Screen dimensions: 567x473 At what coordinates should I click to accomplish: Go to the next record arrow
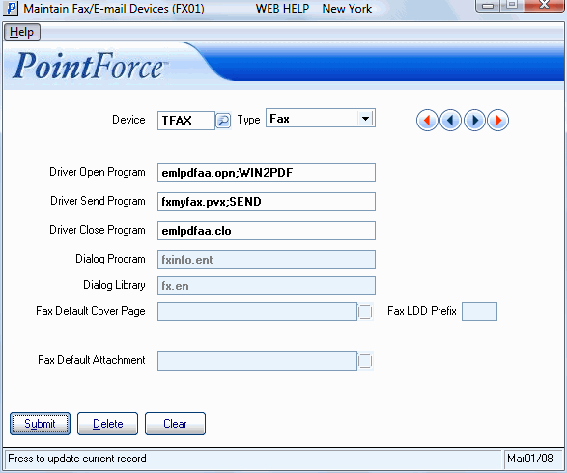474,120
